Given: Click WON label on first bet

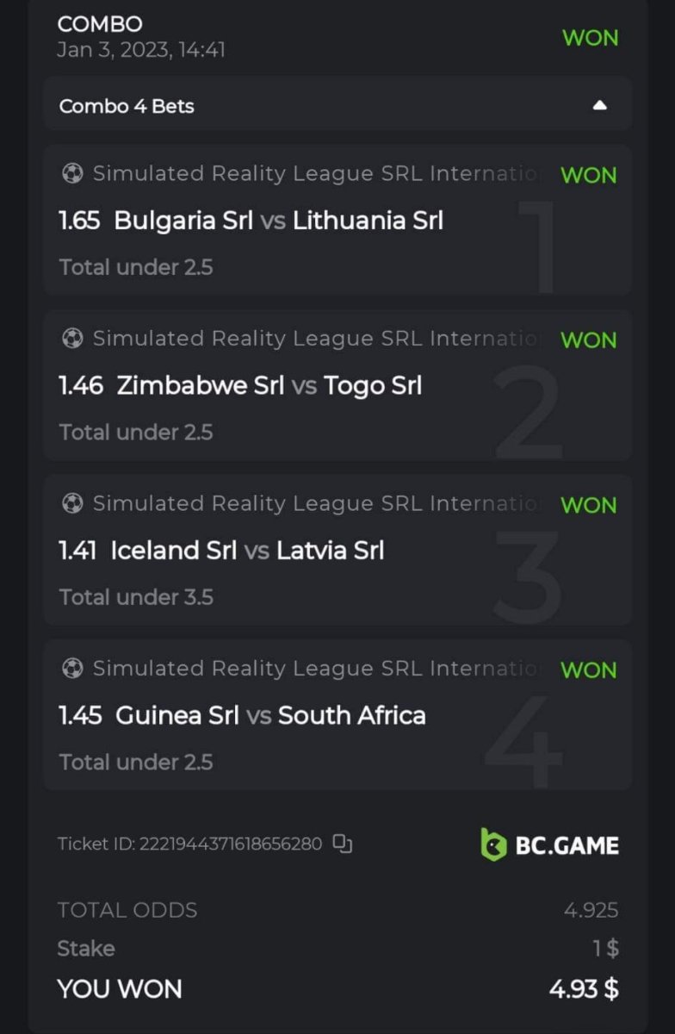Looking at the screenshot, I should (589, 175).
